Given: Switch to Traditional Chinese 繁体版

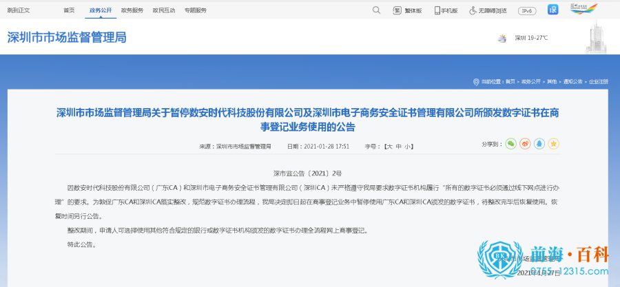Looking at the screenshot, I should click(x=407, y=10).
